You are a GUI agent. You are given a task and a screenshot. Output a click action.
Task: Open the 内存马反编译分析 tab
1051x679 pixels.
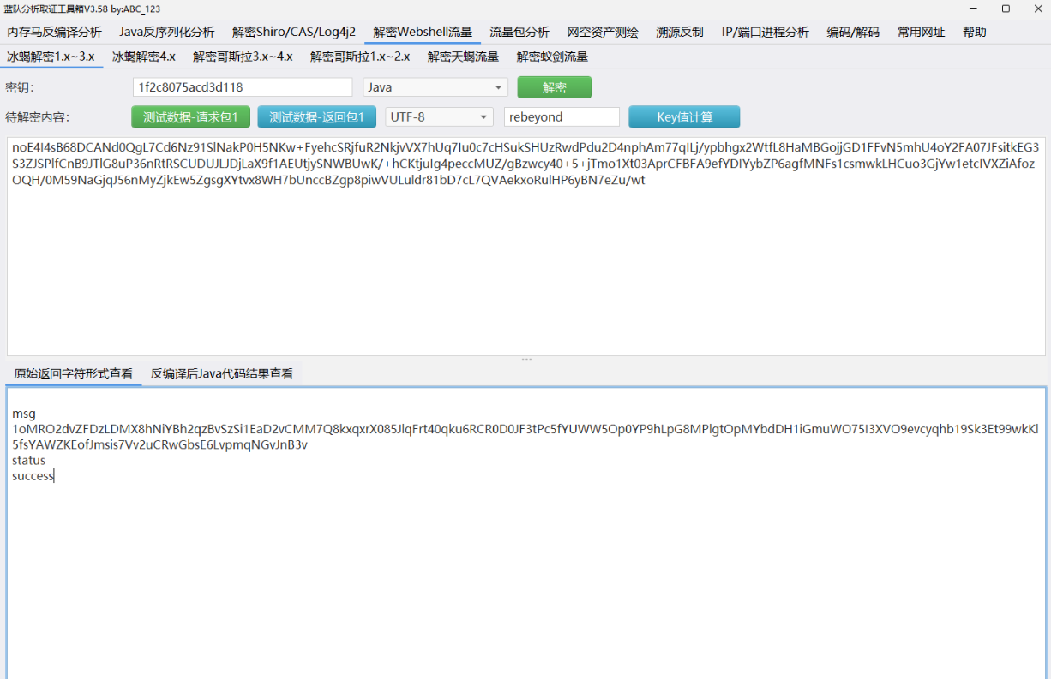click(x=55, y=32)
